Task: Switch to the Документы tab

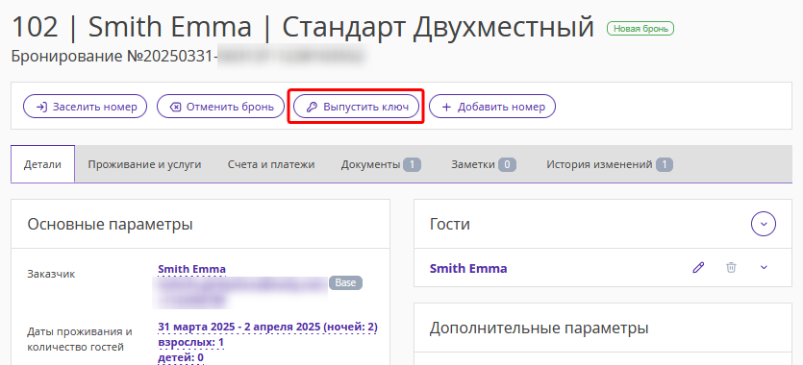Action: (381, 164)
